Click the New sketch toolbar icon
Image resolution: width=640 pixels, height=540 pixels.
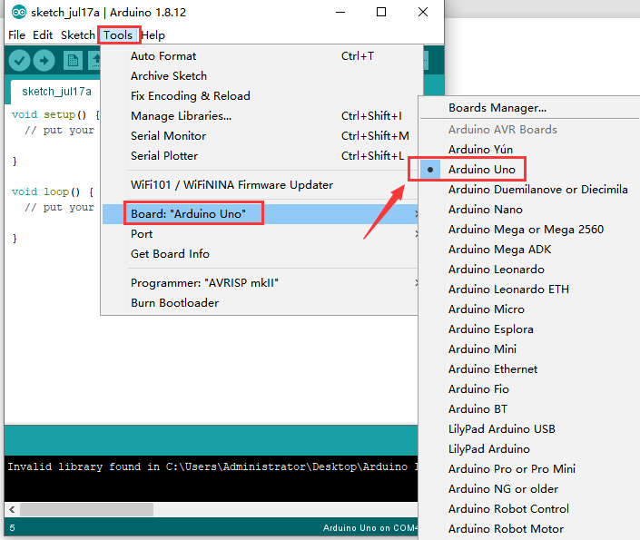pyautogui.click(x=73, y=61)
